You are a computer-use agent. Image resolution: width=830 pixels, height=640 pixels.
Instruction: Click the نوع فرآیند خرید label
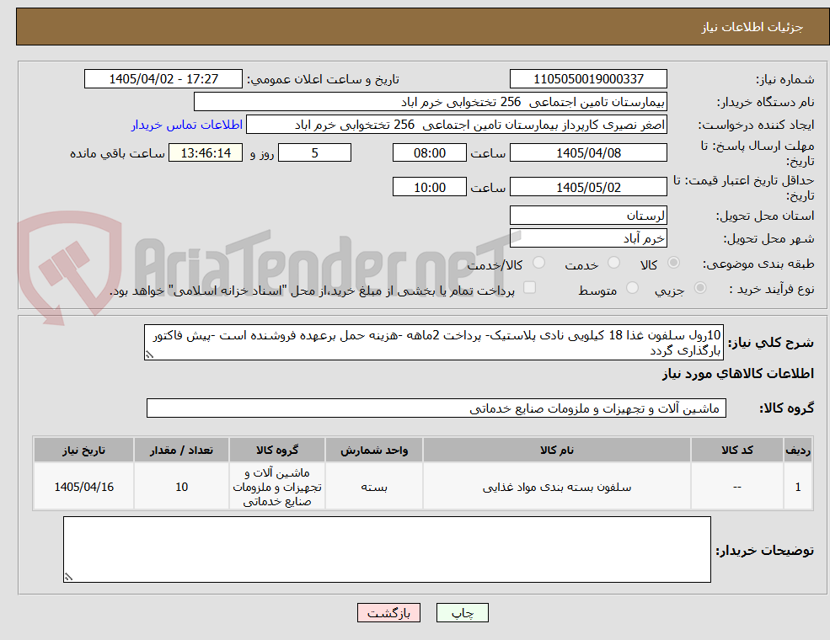point(772,289)
